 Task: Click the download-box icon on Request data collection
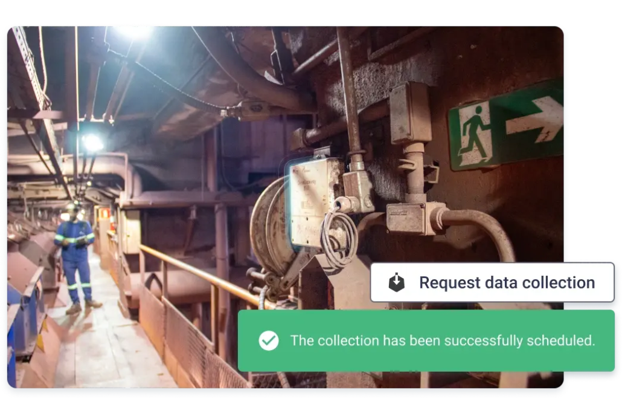coord(396,282)
